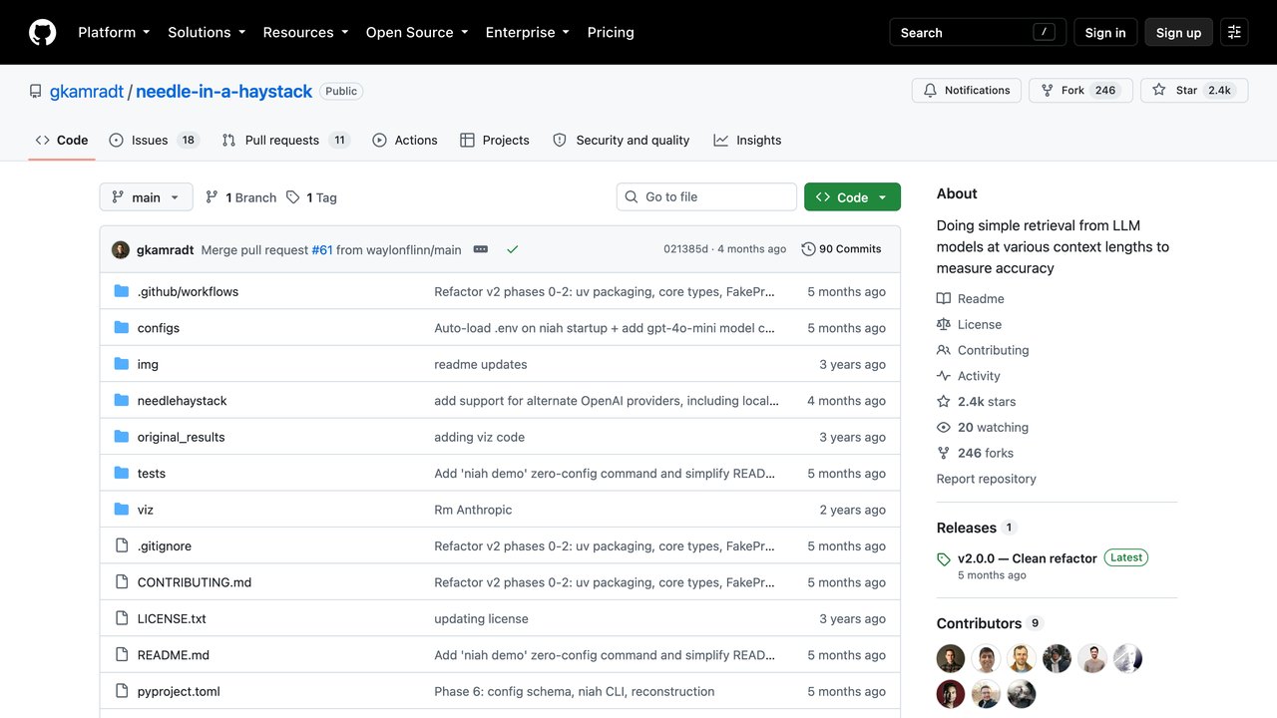Open the appearance settings icon button
Screen dimensions: 1277x718
tap(1234, 32)
